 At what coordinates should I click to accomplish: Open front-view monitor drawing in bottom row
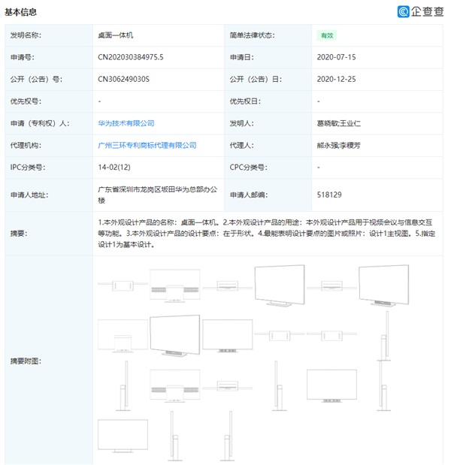pos(123,434)
